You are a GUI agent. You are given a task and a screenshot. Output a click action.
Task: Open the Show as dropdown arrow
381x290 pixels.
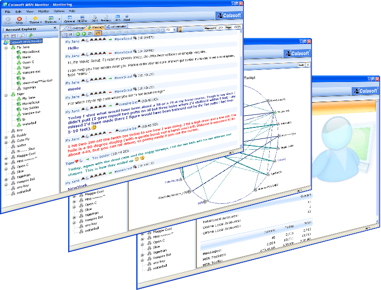click(59, 19)
